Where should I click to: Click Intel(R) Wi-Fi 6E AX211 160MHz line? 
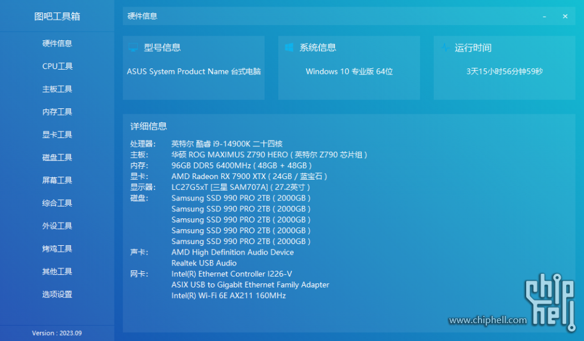[229, 295]
